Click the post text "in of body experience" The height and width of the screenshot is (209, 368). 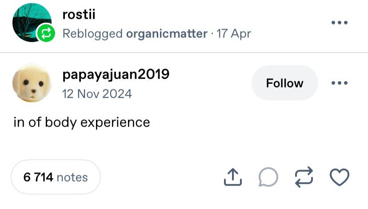coord(82,122)
